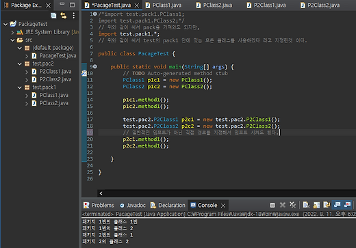Select the Console tab
356x248 pixels.
point(207,205)
